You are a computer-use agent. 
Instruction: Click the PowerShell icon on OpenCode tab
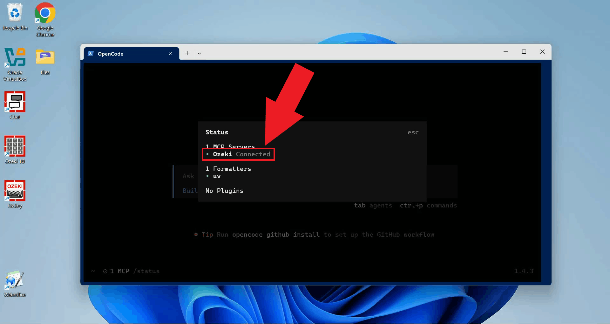(91, 53)
